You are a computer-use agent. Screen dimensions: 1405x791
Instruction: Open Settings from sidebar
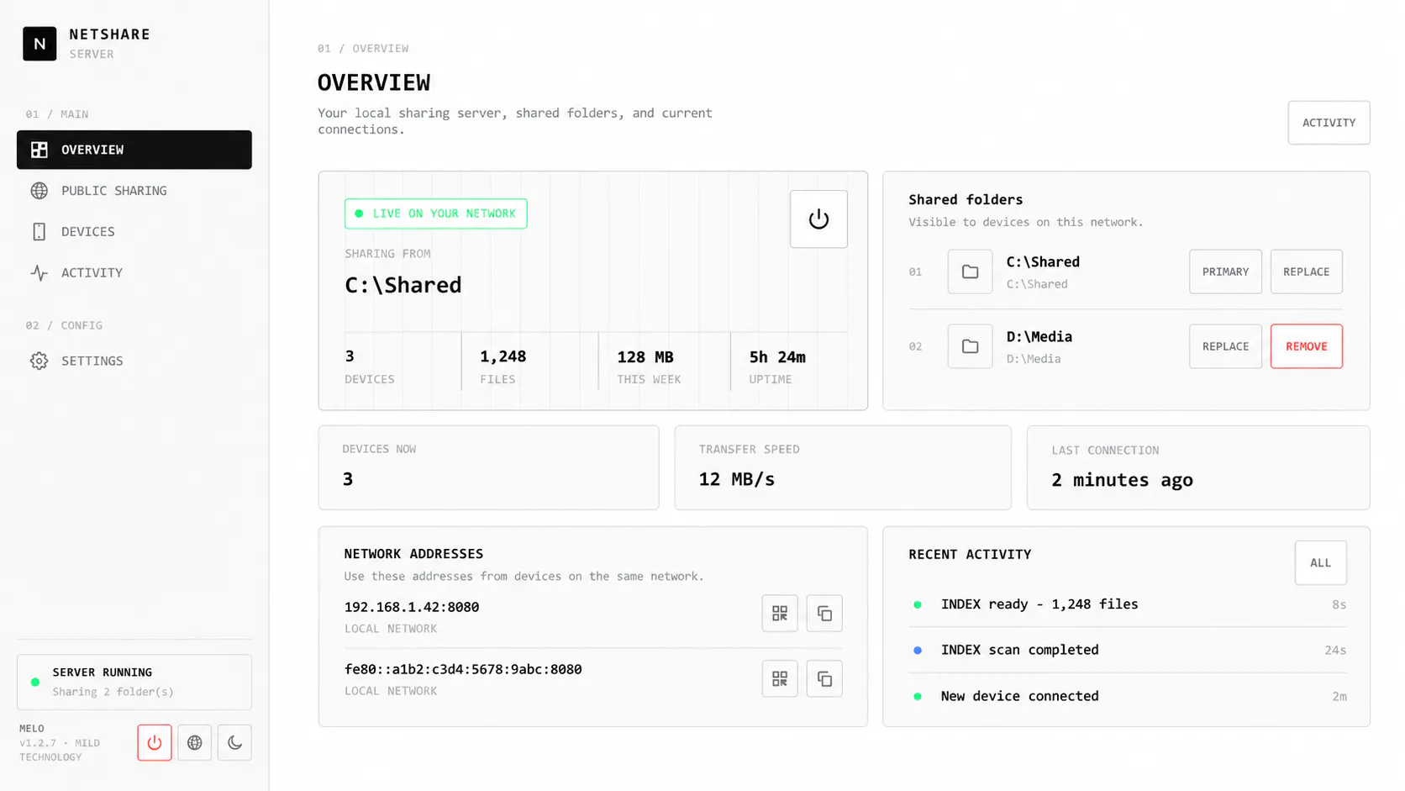click(134, 361)
